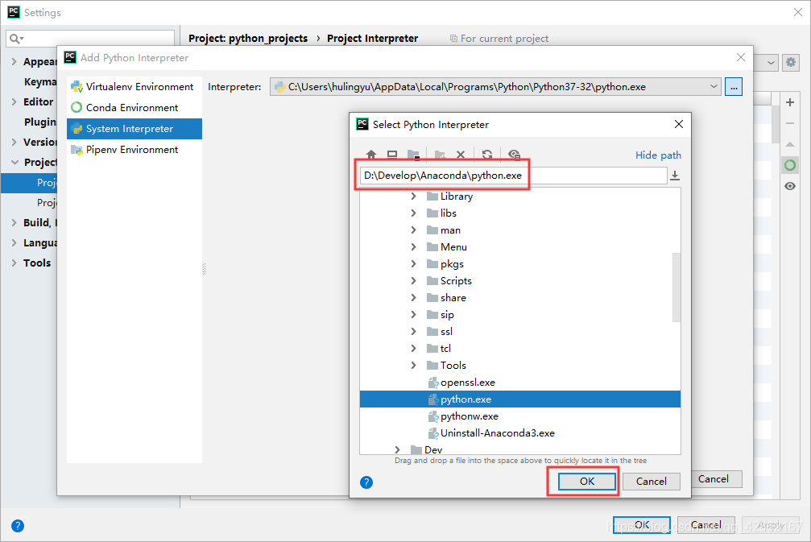Toggle the eye show early releases icon

point(790,186)
